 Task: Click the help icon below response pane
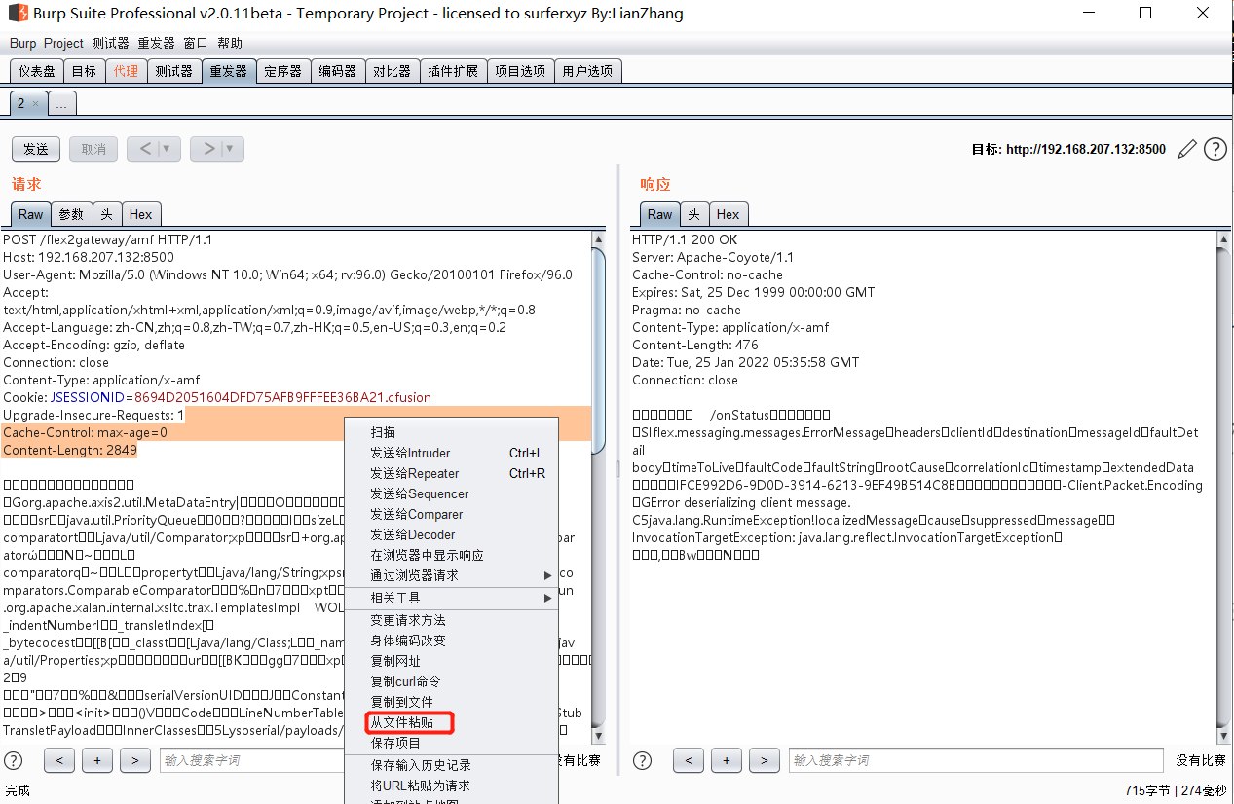pos(642,760)
